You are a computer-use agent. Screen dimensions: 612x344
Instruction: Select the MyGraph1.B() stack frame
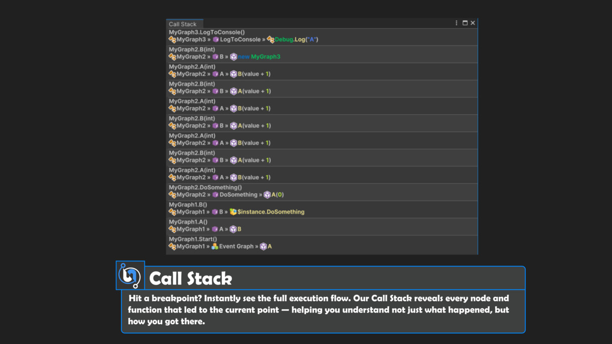coord(188,204)
